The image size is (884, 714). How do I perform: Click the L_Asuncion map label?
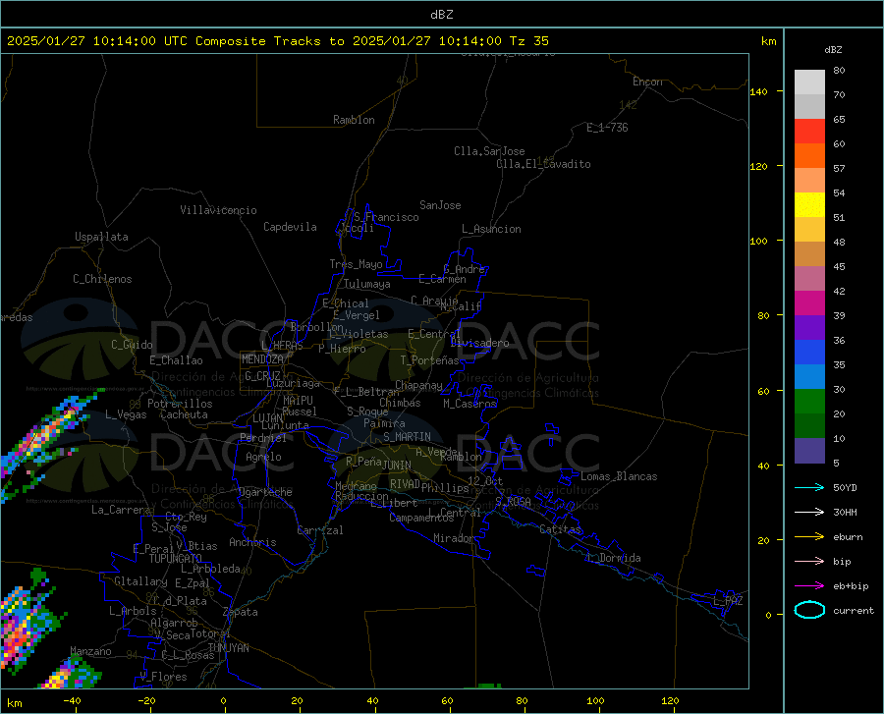491,229
